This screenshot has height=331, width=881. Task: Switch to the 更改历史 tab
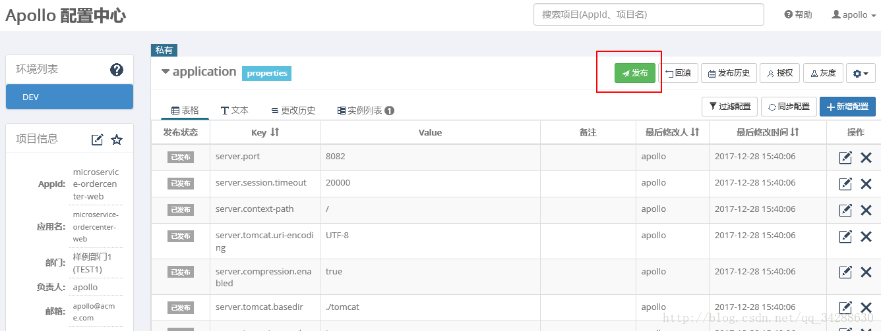tap(293, 111)
